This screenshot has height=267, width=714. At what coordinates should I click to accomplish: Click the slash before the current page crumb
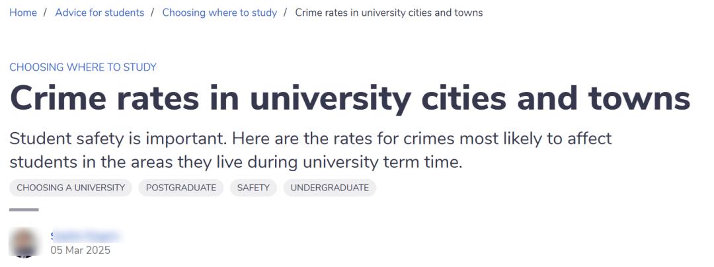click(x=286, y=13)
